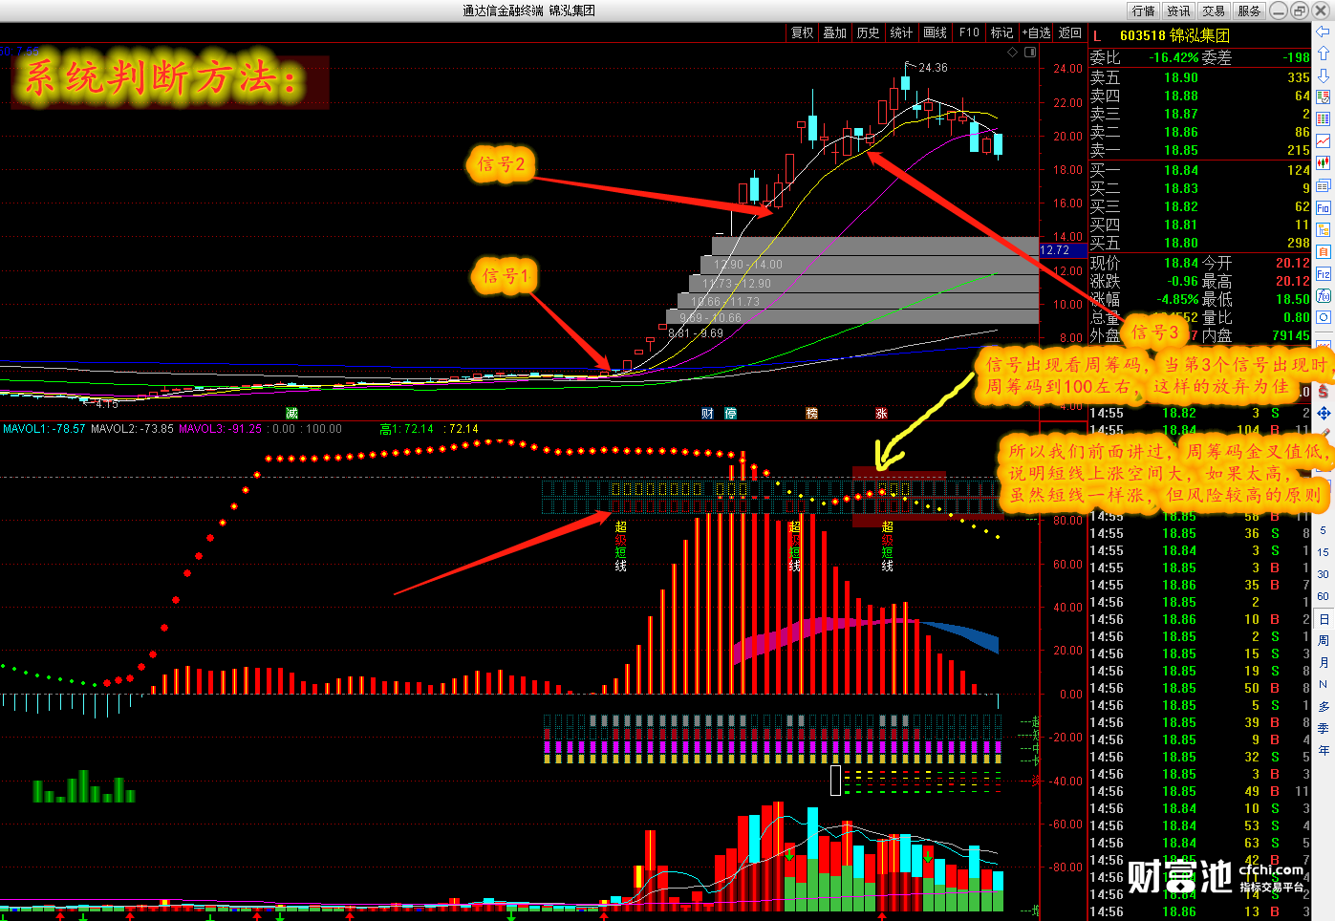Click the 财 event marker on chart
Viewport: 1335px width, 921px height.
coord(707,414)
